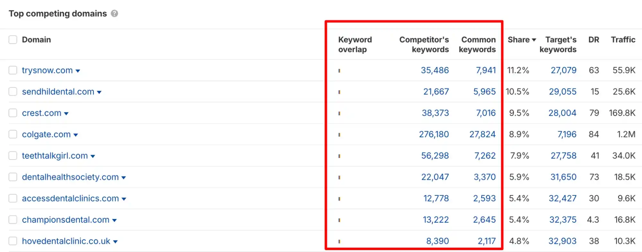
Task: Open competitor's keywords value 276,180
Action: [434, 134]
